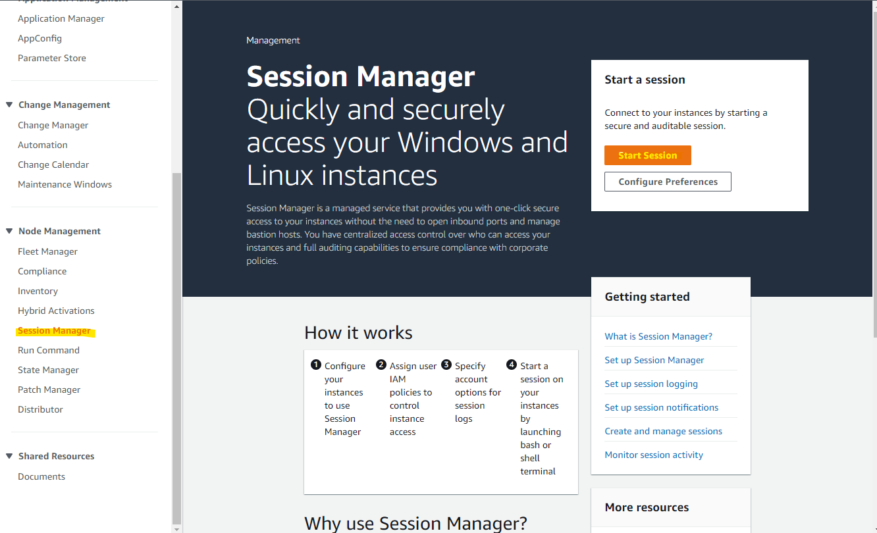Open "Monitor session activity" link
Image resolution: width=877 pixels, height=533 pixels.
click(x=654, y=455)
